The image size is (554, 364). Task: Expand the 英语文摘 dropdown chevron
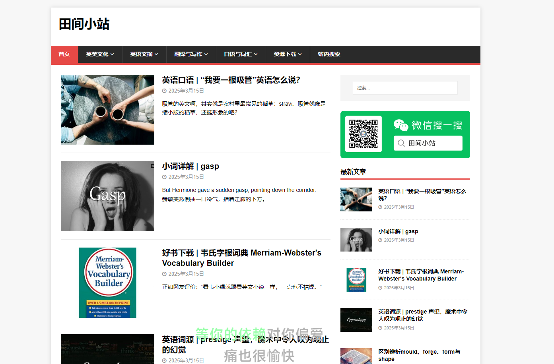pyautogui.click(x=157, y=54)
